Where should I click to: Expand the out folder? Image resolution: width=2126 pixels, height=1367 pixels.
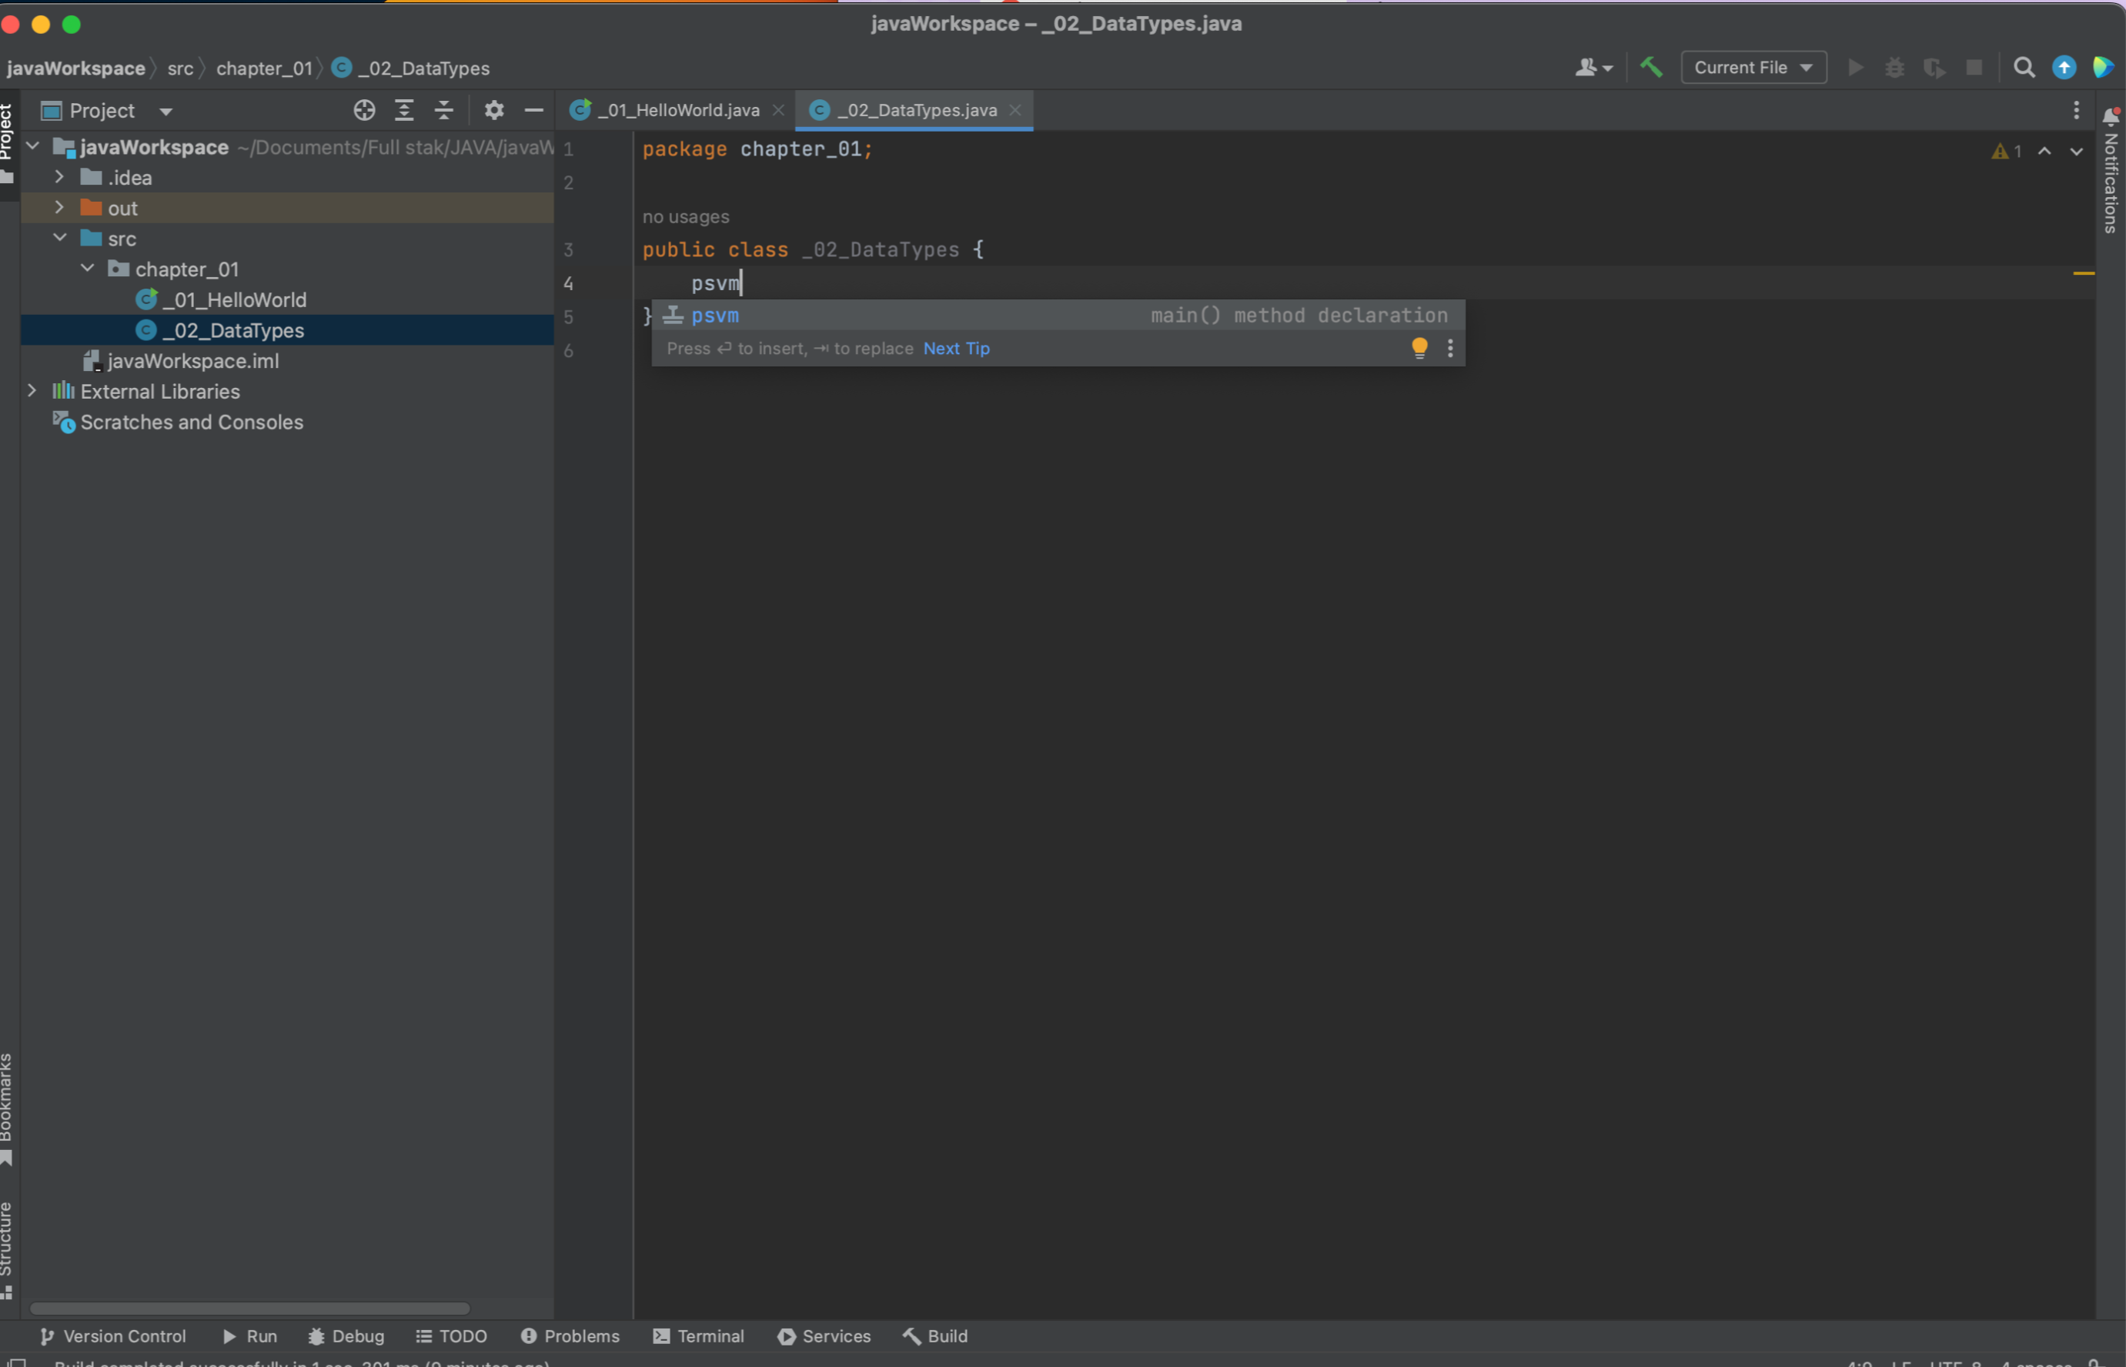click(59, 208)
